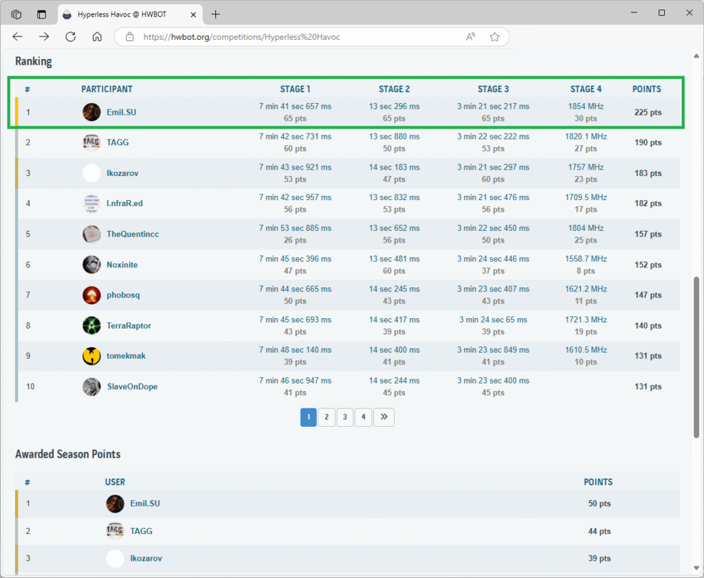Viewport: 704px width, 578px height.
Task: Open the browser Home page icon
Action: (97, 37)
